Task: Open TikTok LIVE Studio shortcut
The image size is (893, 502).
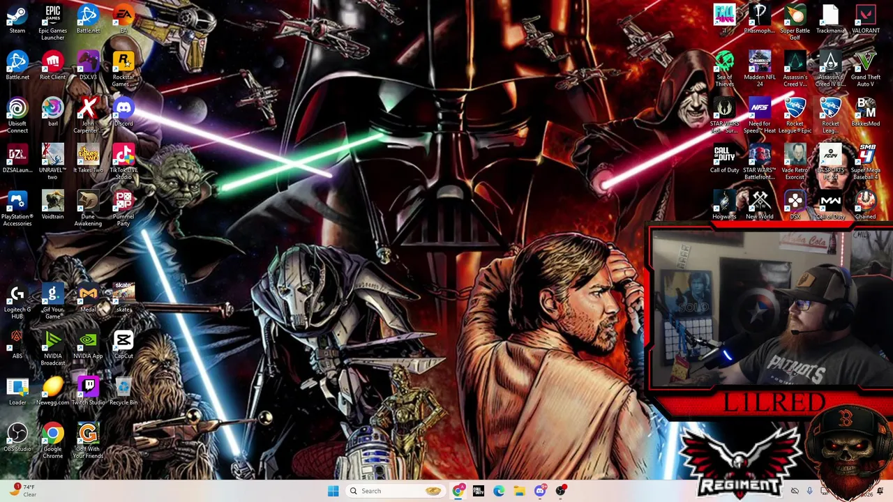Action: [x=123, y=162]
